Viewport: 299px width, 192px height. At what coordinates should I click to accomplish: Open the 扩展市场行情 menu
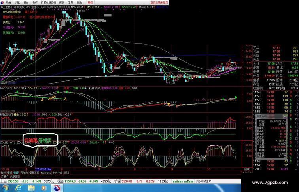click(x=48, y=2)
